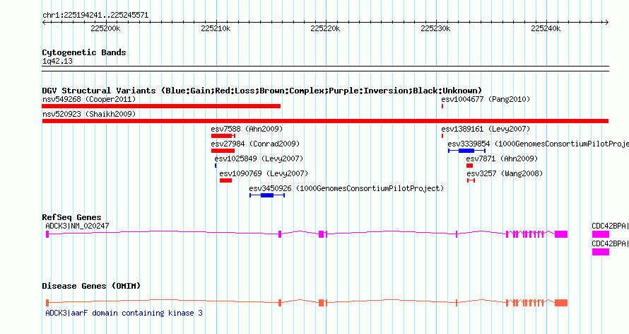Click the OMIM ADCK3 orange last exon
The width and height of the screenshot is (629, 334).
pyautogui.click(x=561, y=303)
